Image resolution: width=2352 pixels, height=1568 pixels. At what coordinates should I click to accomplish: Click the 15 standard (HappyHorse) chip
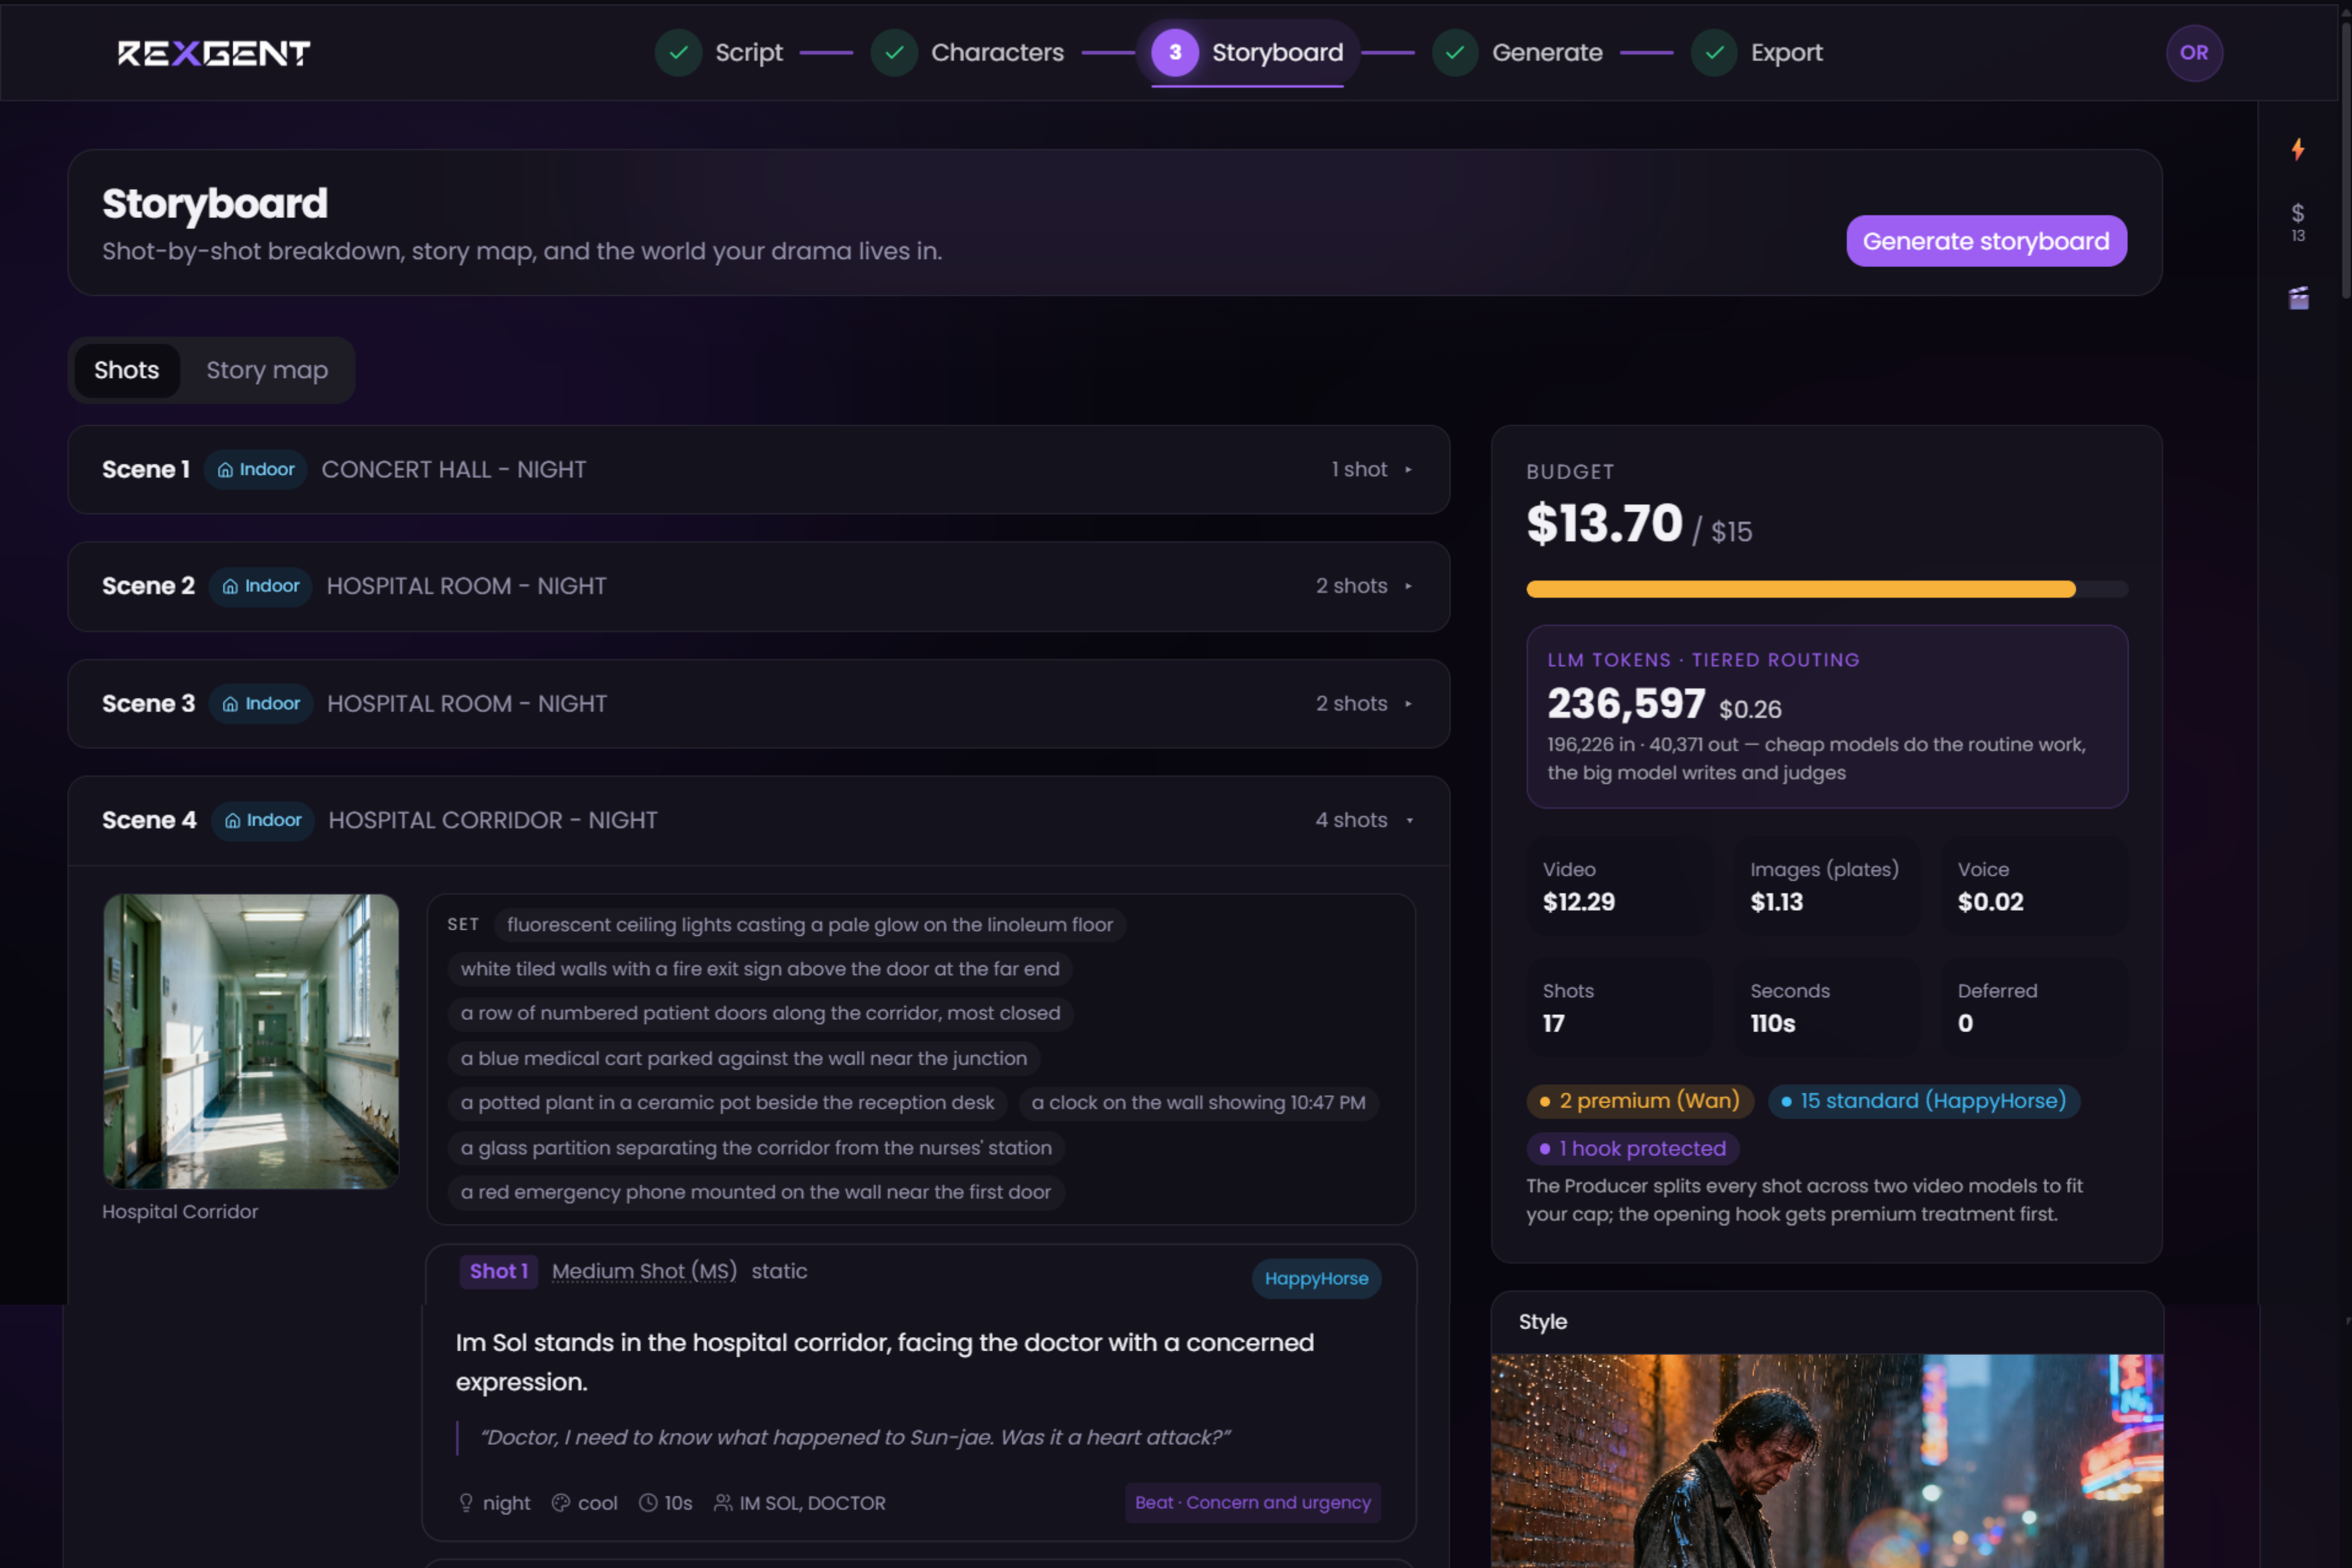pos(1924,1101)
